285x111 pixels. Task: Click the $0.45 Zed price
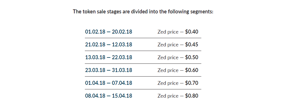click(192, 44)
